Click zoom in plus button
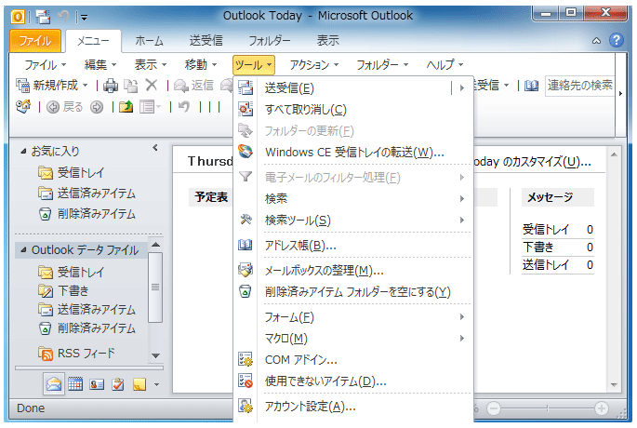The width and height of the screenshot is (637, 428). (x=602, y=408)
